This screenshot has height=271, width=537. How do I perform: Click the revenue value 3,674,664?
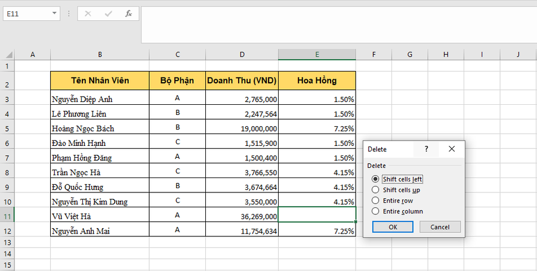242,185
